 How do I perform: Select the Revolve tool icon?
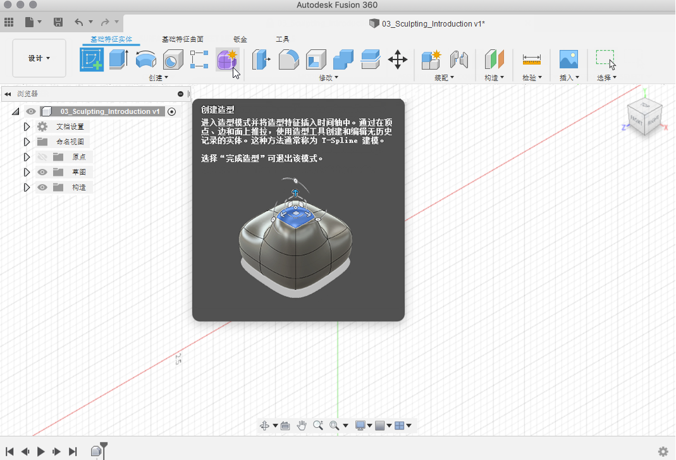point(146,60)
